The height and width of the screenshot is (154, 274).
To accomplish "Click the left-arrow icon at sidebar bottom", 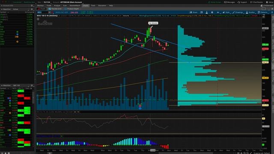I will coord(2,153).
